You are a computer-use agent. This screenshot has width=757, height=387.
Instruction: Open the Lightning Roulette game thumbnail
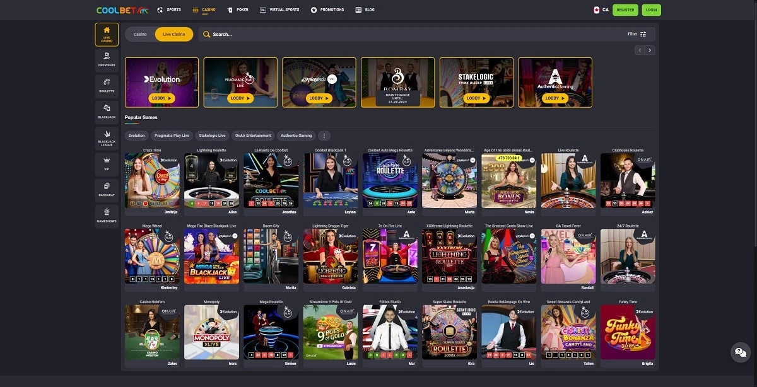[211, 180]
